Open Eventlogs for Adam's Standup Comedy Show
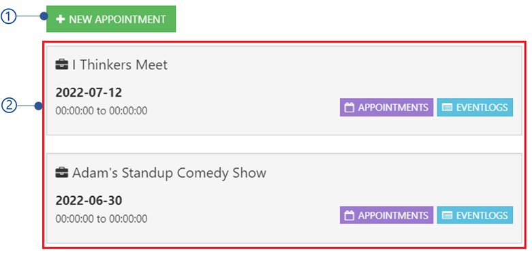The height and width of the screenshot is (254, 532). [x=475, y=215]
